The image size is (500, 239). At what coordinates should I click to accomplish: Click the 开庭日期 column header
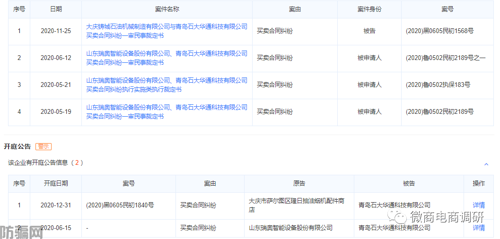pos(56,184)
